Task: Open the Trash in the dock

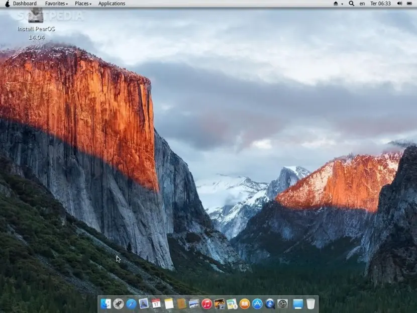Action: click(310, 303)
